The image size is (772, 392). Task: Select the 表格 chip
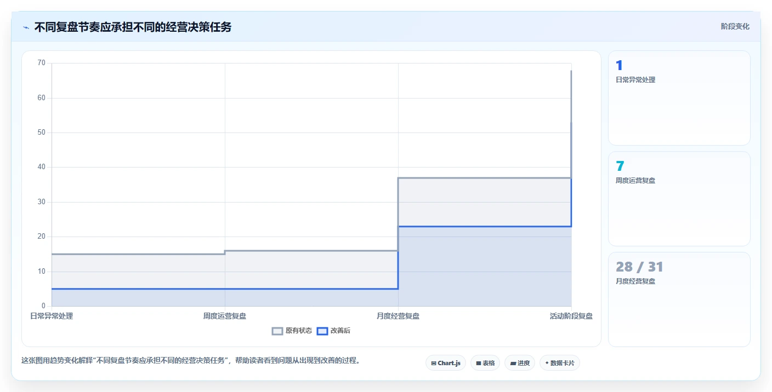click(485, 363)
